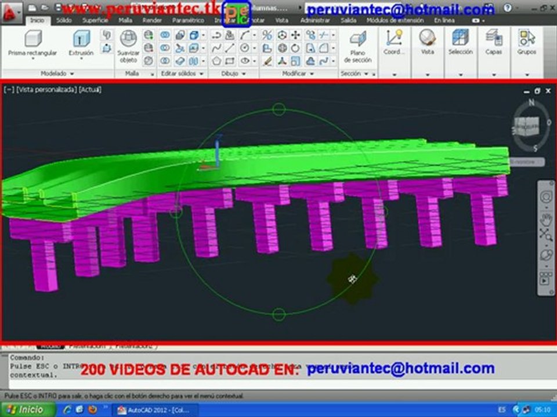
Task: Open the Coord. coordinates panel button
Action: pyautogui.click(x=395, y=42)
